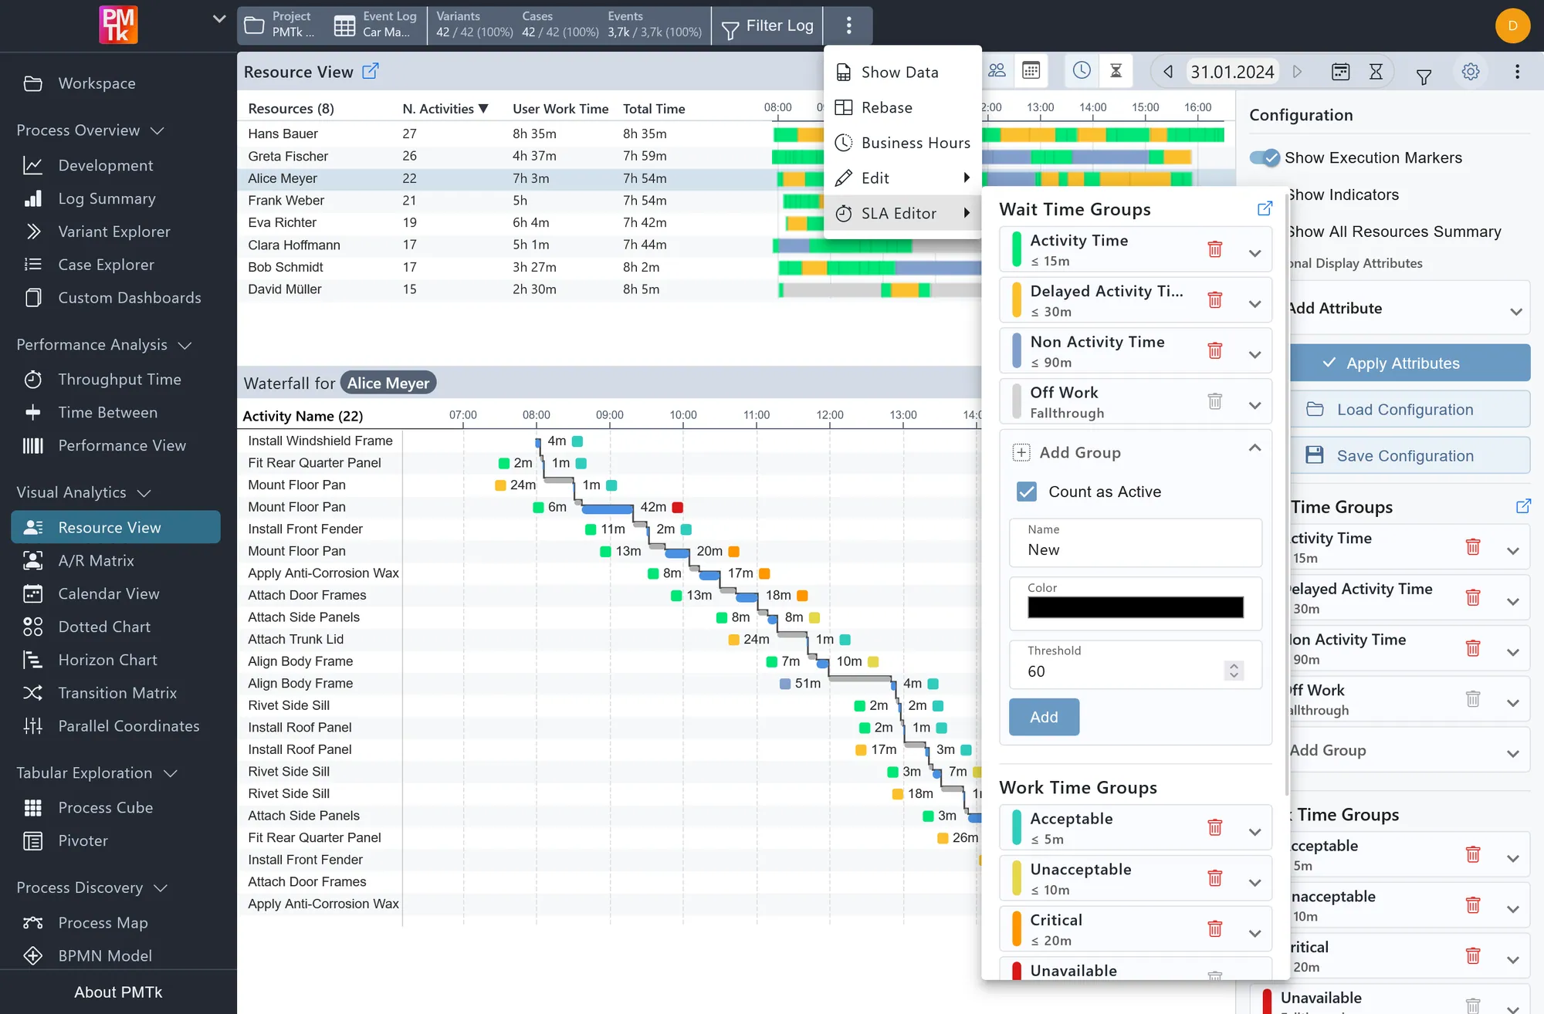This screenshot has height=1014, width=1544.
Task: Delete the Critical work time group
Action: click(1214, 928)
